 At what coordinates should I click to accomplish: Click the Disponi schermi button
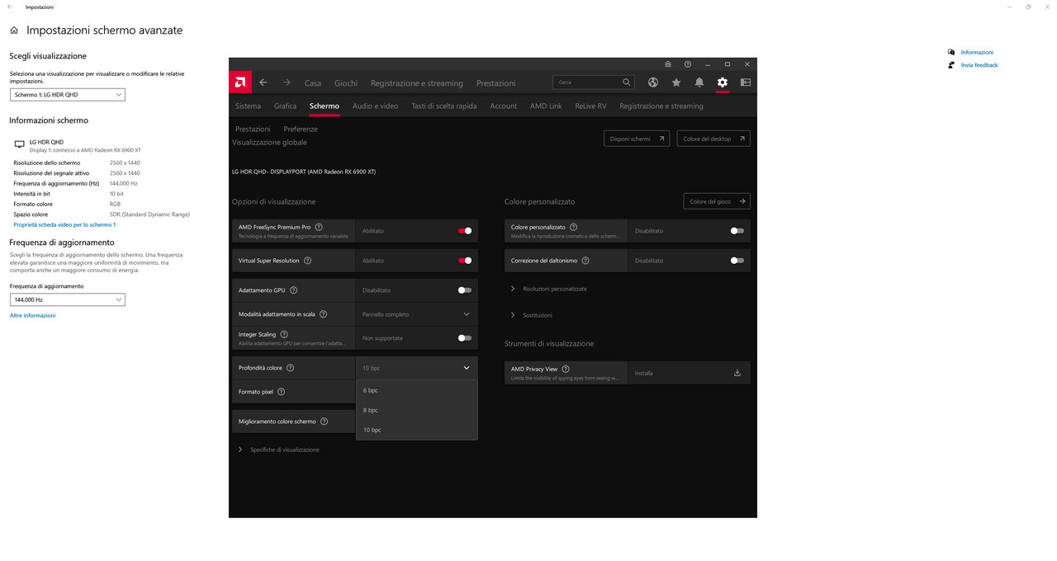637,139
